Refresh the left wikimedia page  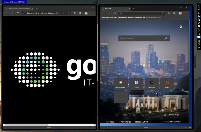coord(18,13)
